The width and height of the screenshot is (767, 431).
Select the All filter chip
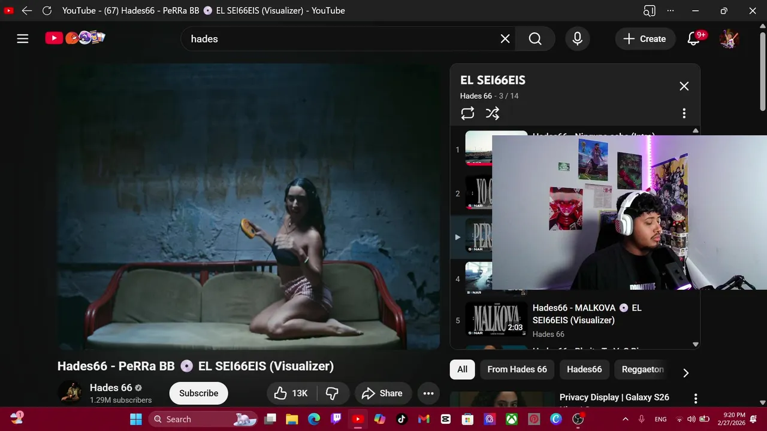(463, 369)
